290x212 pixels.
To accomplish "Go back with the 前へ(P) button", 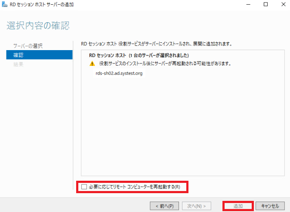I will (x=164, y=206).
